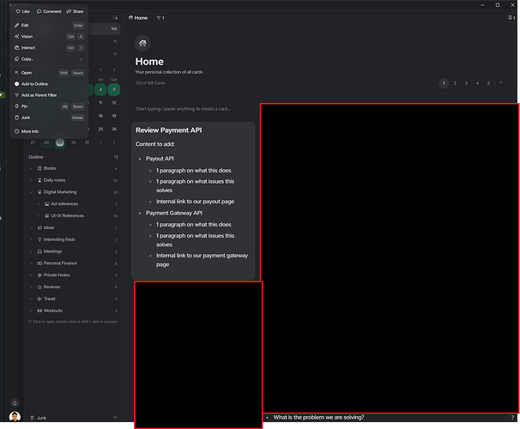
Task: Click the Interesting finds lightbulb icon
Action: [39, 239]
